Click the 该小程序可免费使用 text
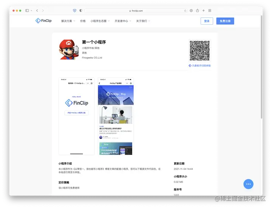 (69, 188)
